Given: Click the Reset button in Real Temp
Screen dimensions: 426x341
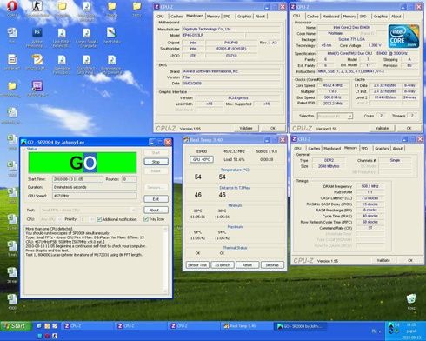Looking at the screenshot, I should coord(247,265).
